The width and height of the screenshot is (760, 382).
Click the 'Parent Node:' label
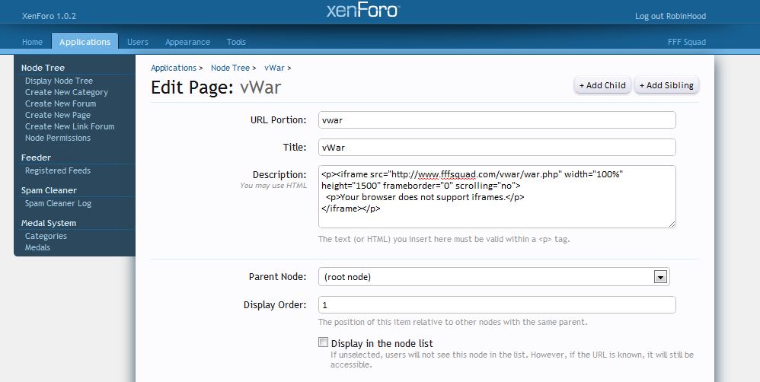coord(277,277)
